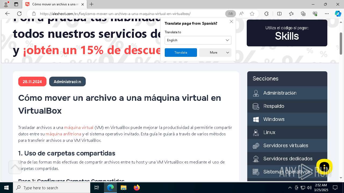Click the Skills promo code box

coord(287,33)
